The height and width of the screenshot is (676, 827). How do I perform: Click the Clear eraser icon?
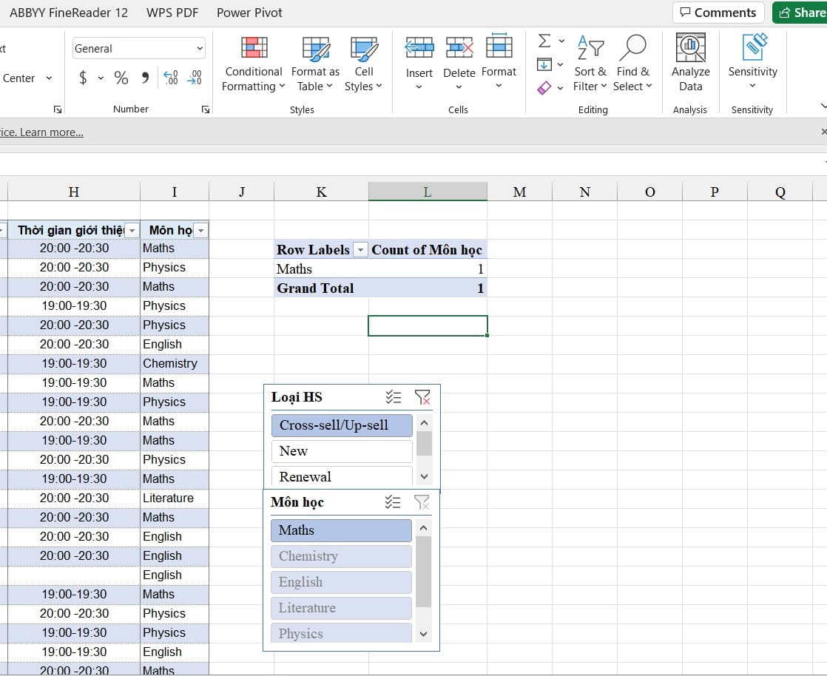pos(544,87)
